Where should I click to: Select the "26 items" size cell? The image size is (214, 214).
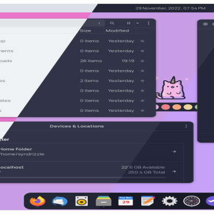(x=91, y=61)
